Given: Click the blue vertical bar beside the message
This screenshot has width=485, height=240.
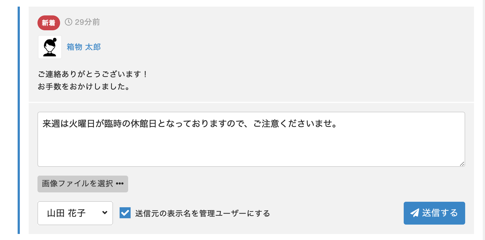Looking at the screenshot, I should tap(19, 120).
